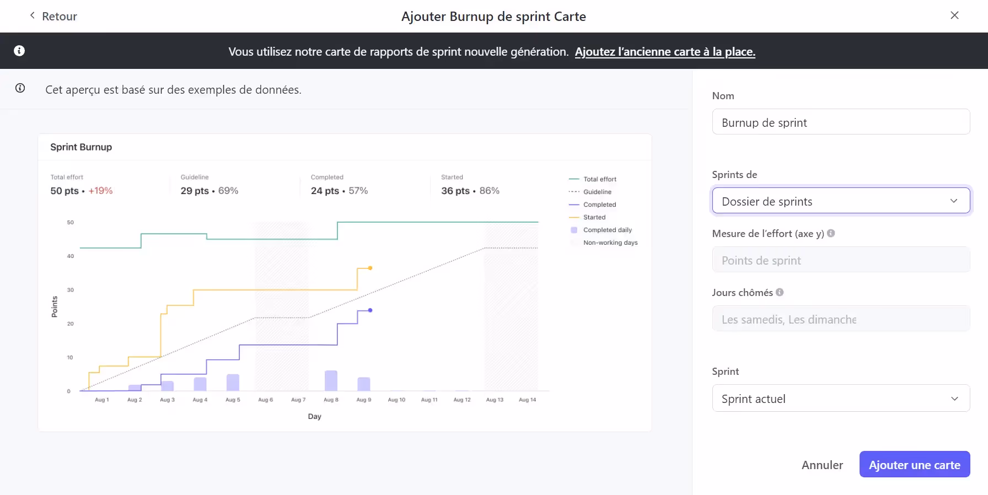This screenshot has width=988, height=495.
Task: Click the Annuler button
Action: pyautogui.click(x=822, y=465)
